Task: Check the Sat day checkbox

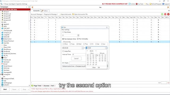Action: 96,44
